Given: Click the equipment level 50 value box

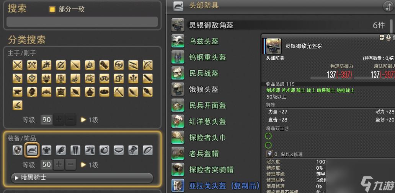Looking at the screenshot, I should pos(47,165).
